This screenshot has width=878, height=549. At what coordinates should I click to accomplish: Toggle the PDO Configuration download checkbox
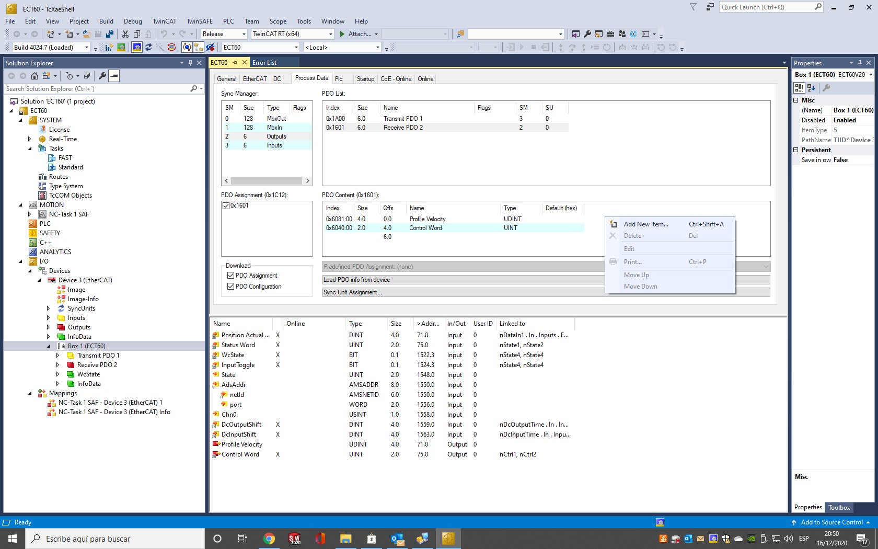click(230, 287)
